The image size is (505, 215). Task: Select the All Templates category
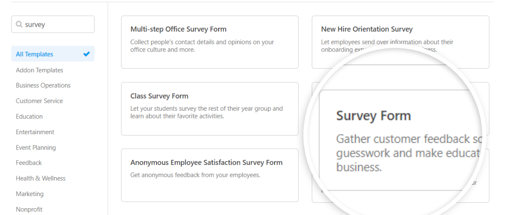tap(53, 54)
